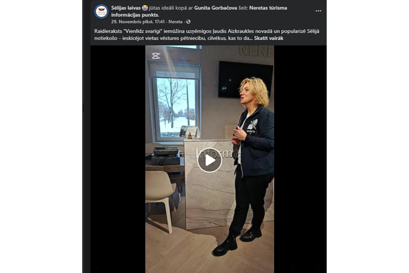409x273 pixels.
Task: Open the Sēlijas laivas page name link
Action: pyautogui.click(x=126, y=8)
